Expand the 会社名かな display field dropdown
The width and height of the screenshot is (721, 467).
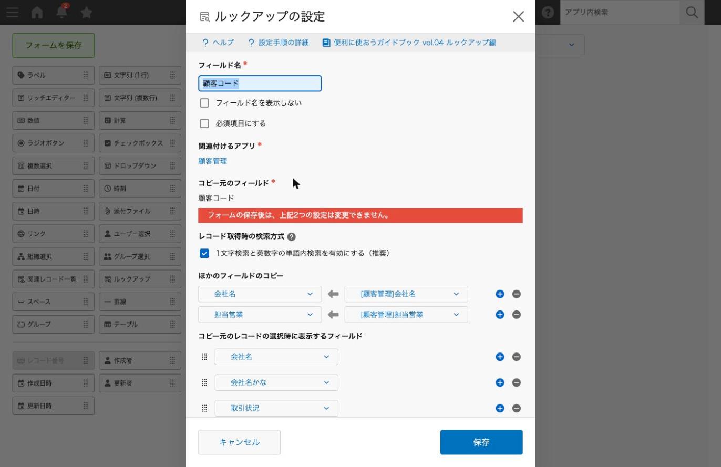click(x=276, y=382)
